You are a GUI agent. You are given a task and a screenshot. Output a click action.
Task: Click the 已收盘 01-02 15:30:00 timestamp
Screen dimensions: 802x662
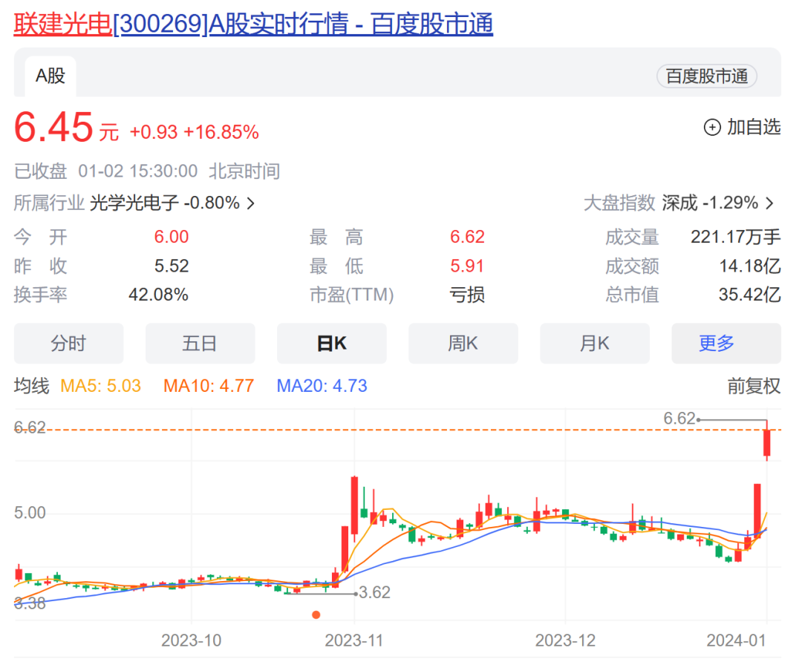click(105, 171)
